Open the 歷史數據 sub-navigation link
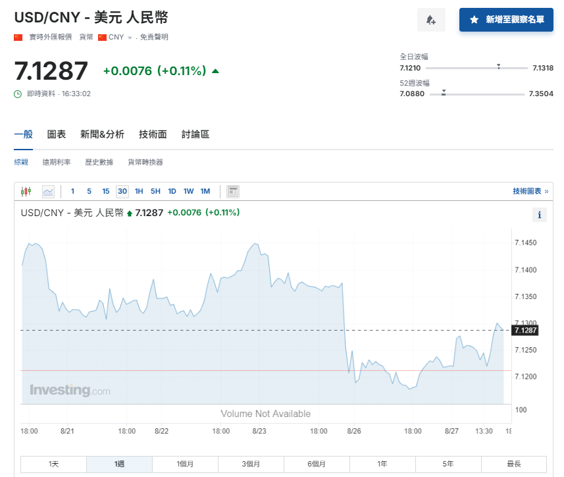Screen dimensions: 564x477 (x=99, y=162)
